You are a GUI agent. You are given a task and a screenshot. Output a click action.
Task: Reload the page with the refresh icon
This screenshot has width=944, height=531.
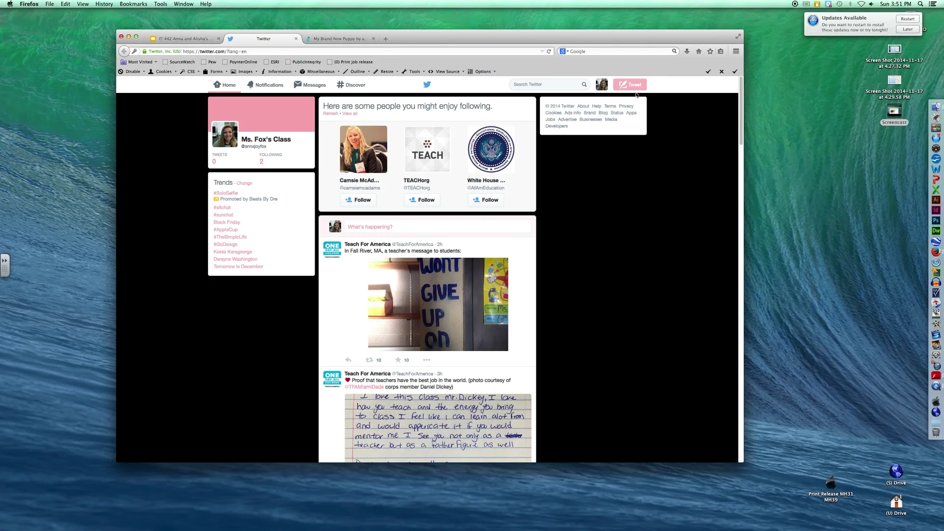click(549, 51)
